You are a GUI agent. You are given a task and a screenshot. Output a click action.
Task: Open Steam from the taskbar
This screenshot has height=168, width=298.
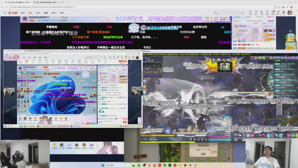click(x=165, y=165)
